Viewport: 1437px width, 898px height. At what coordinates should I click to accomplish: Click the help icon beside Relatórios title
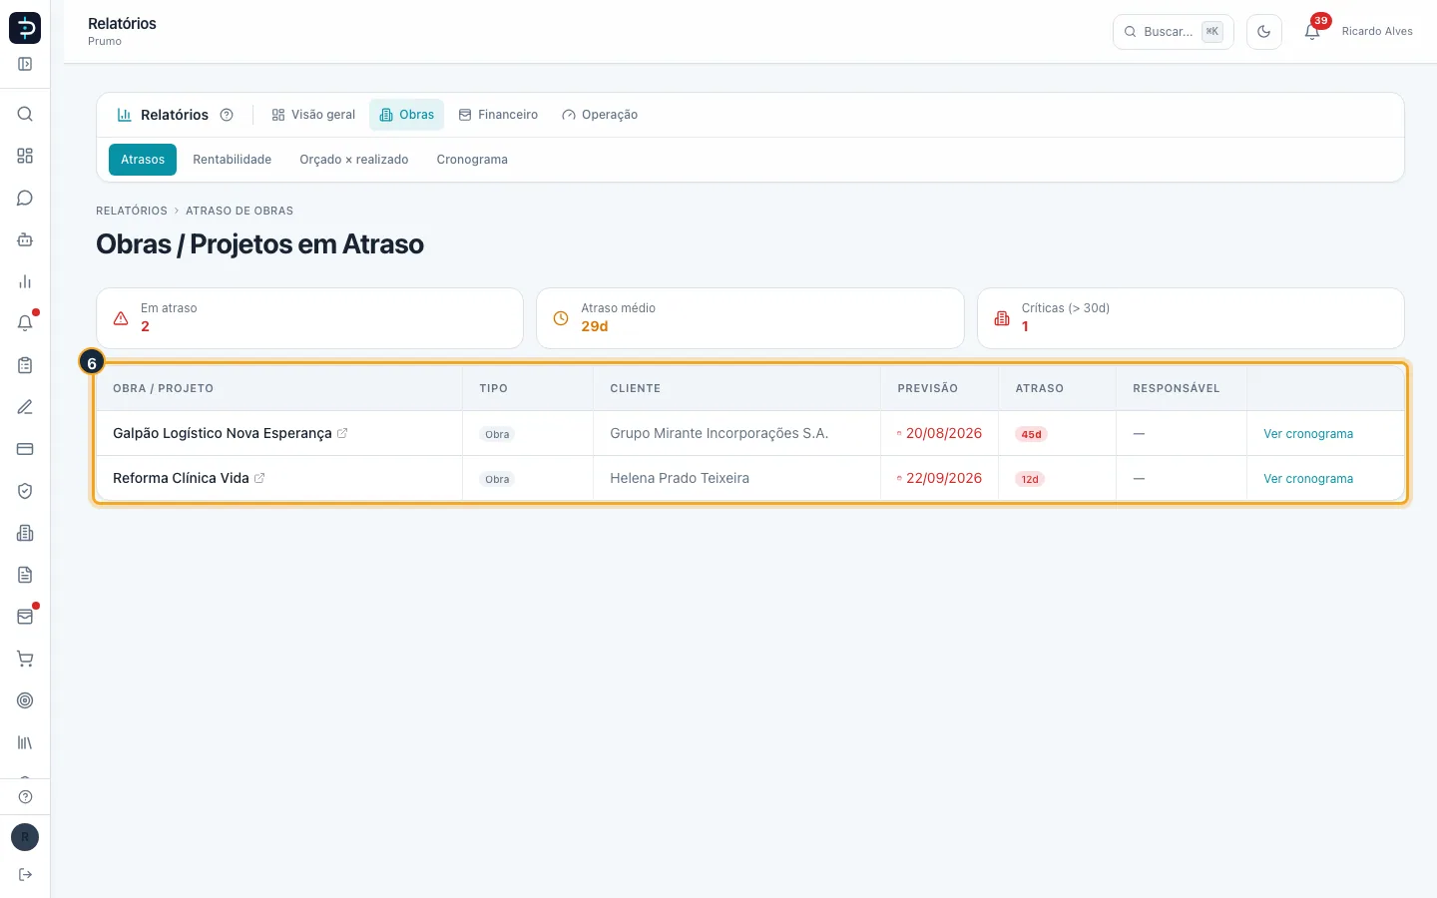[227, 115]
